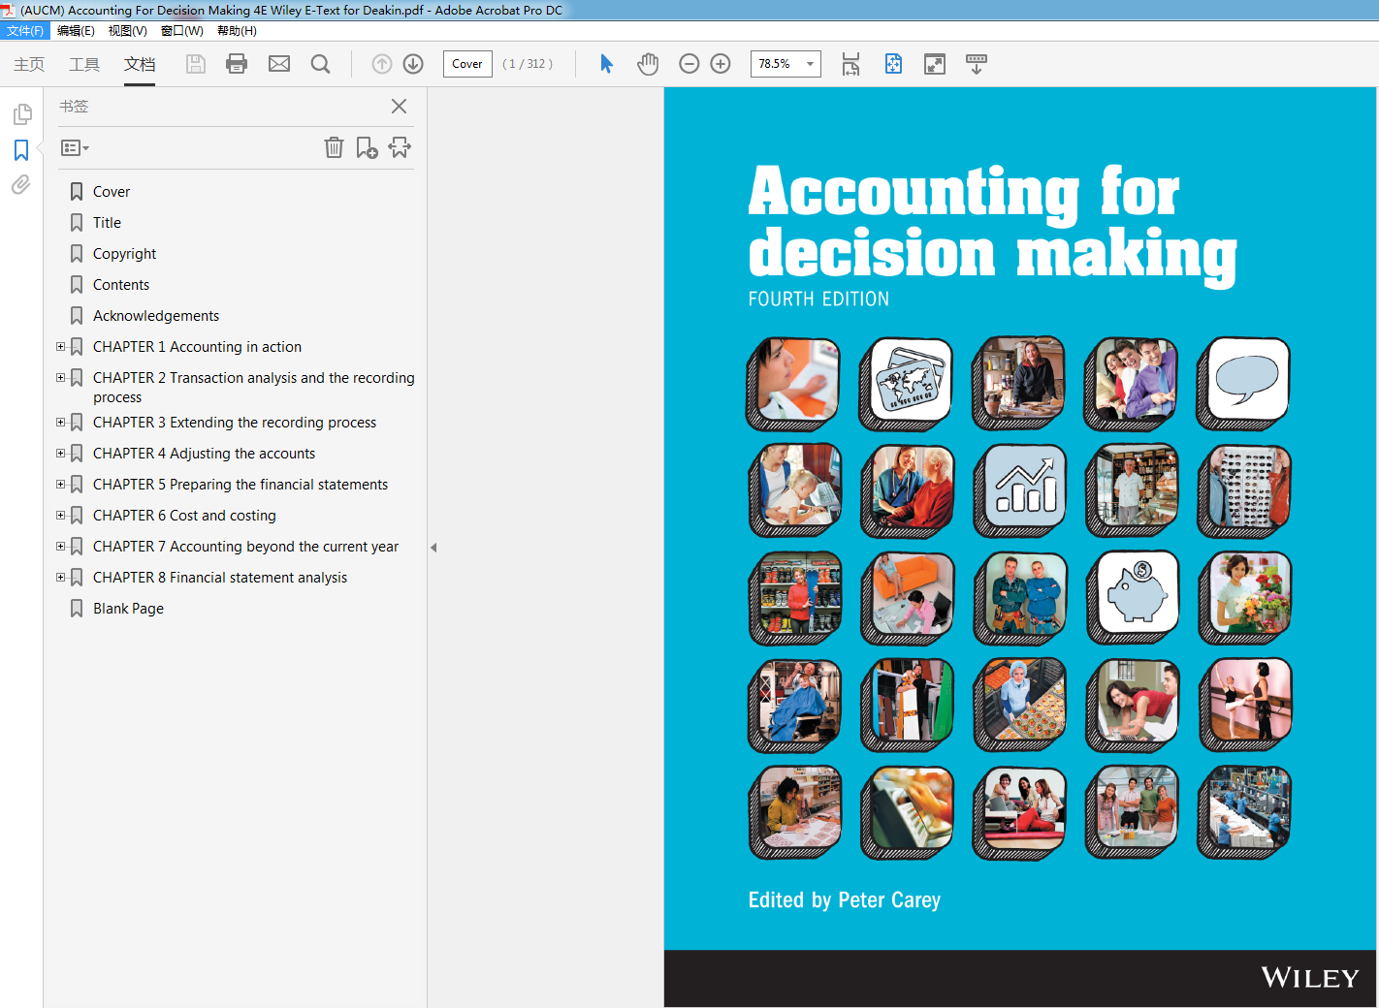The width and height of the screenshot is (1379, 1008).
Task: Close the bookmarks panel
Action: click(x=399, y=107)
